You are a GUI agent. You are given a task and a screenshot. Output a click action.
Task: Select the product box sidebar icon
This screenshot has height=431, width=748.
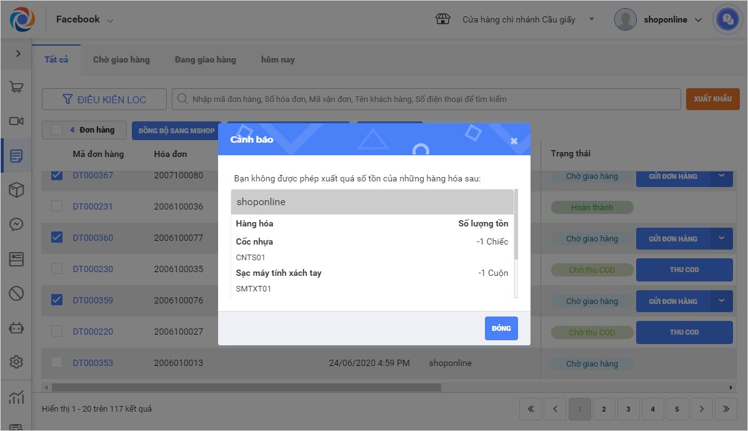(x=17, y=190)
